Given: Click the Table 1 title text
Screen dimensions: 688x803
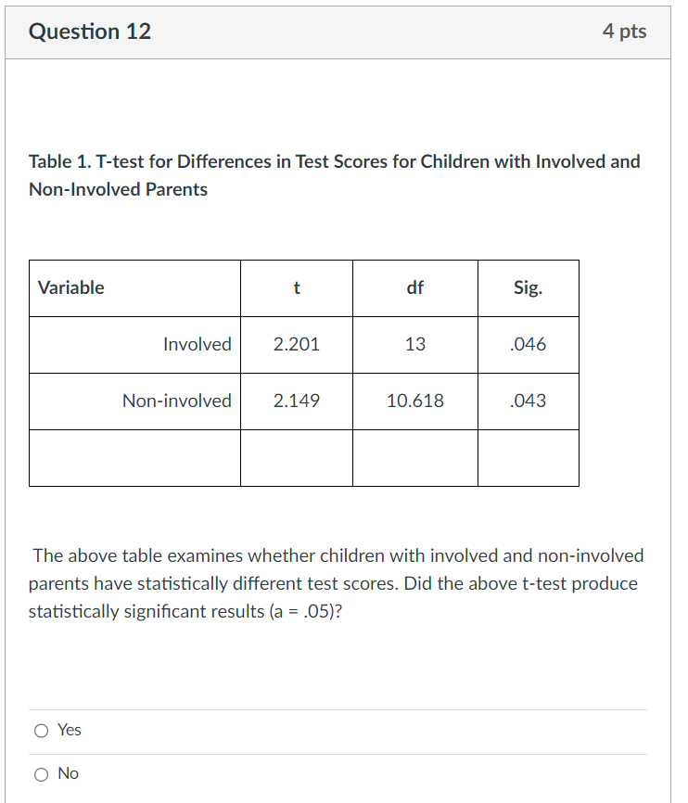Looking at the screenshot, I should point(334,174).
